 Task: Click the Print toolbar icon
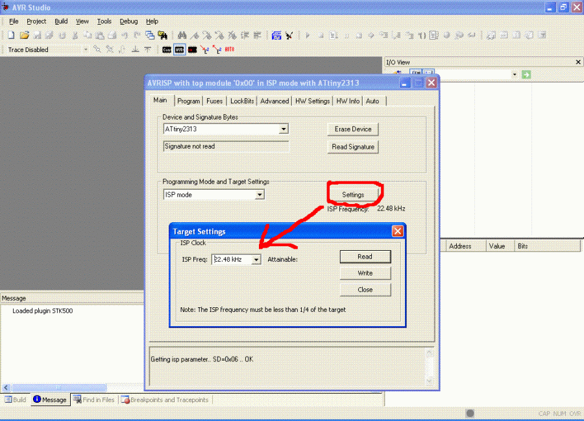(x=112, y=35)
